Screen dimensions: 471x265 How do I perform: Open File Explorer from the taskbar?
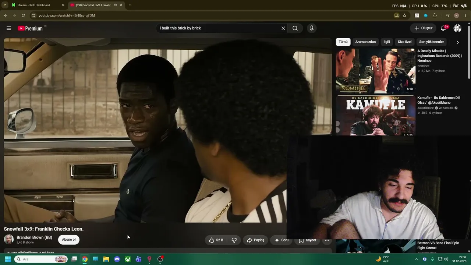click(x=106, y=259)
